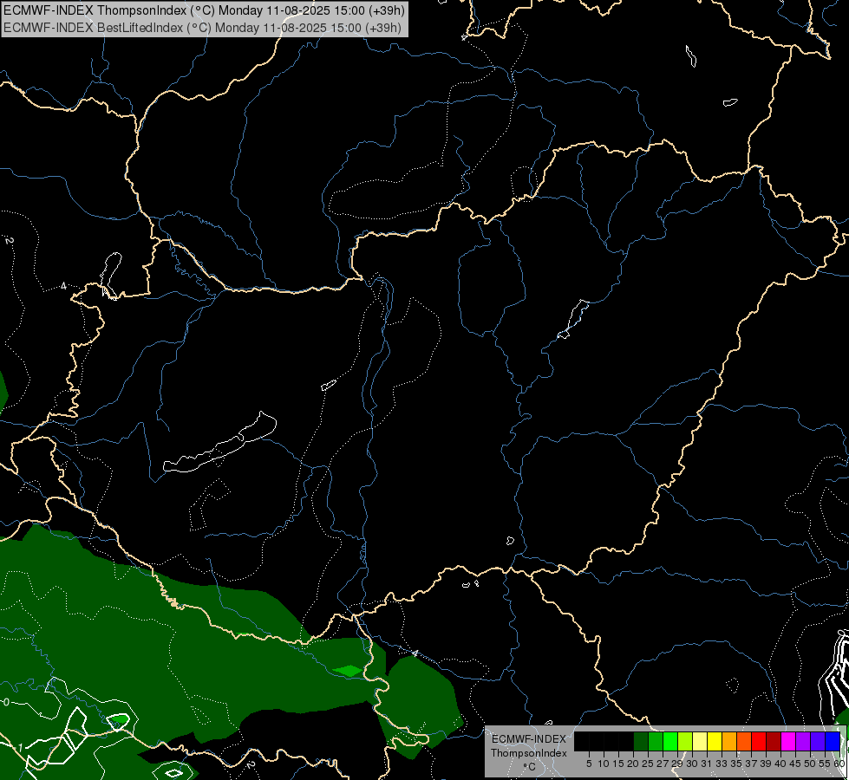Click the legend tick value 20
The width and height of the screenshot is (849, 780).
[634, 764]
